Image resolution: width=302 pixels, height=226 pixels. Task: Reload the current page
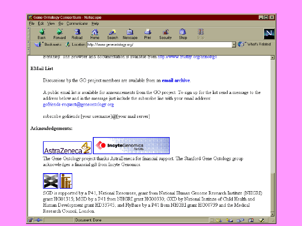[x=77, y=34]
